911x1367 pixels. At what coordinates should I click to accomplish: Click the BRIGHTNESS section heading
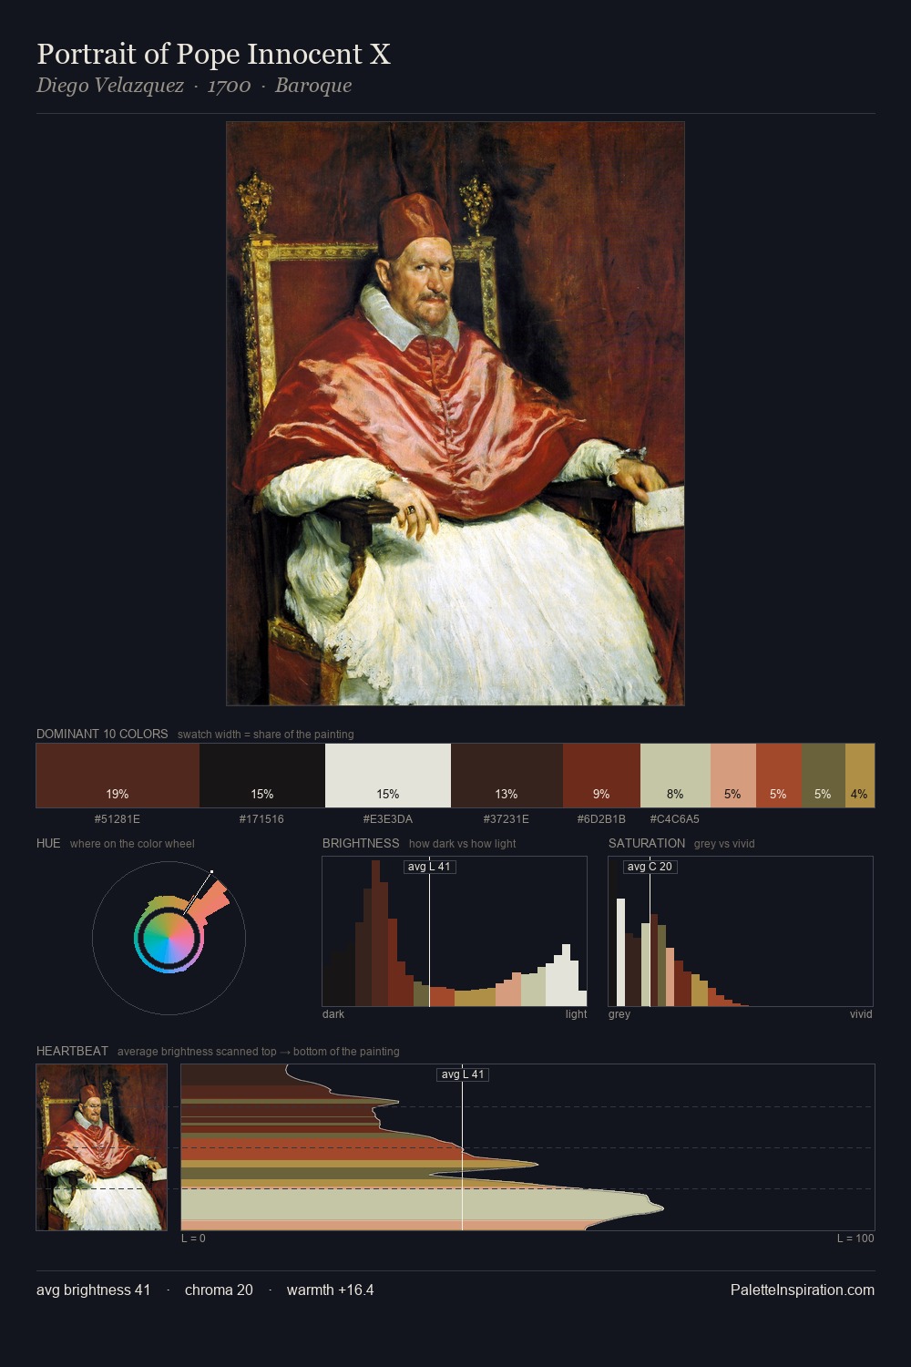tap(361, 843)
